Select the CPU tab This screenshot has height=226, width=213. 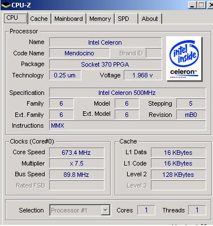click(15, 18)
